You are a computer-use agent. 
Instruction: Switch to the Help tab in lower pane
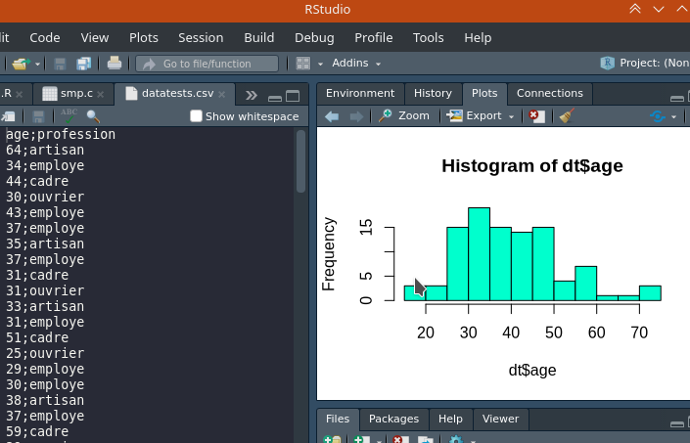point(450,419)
